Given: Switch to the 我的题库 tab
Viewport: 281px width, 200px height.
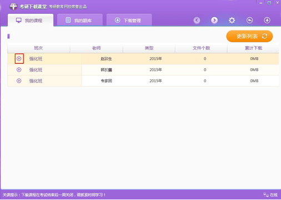Looking at the screenshot, I should coord(80,20).
